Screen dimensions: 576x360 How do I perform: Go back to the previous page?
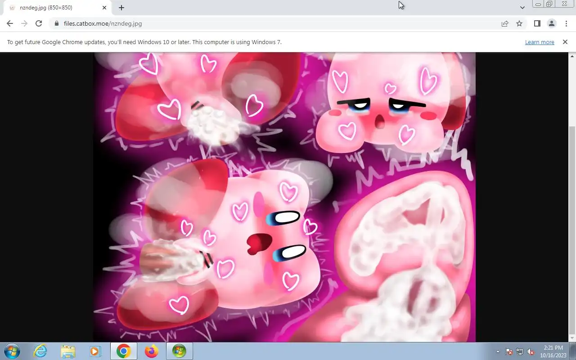(x=10, y=23)
